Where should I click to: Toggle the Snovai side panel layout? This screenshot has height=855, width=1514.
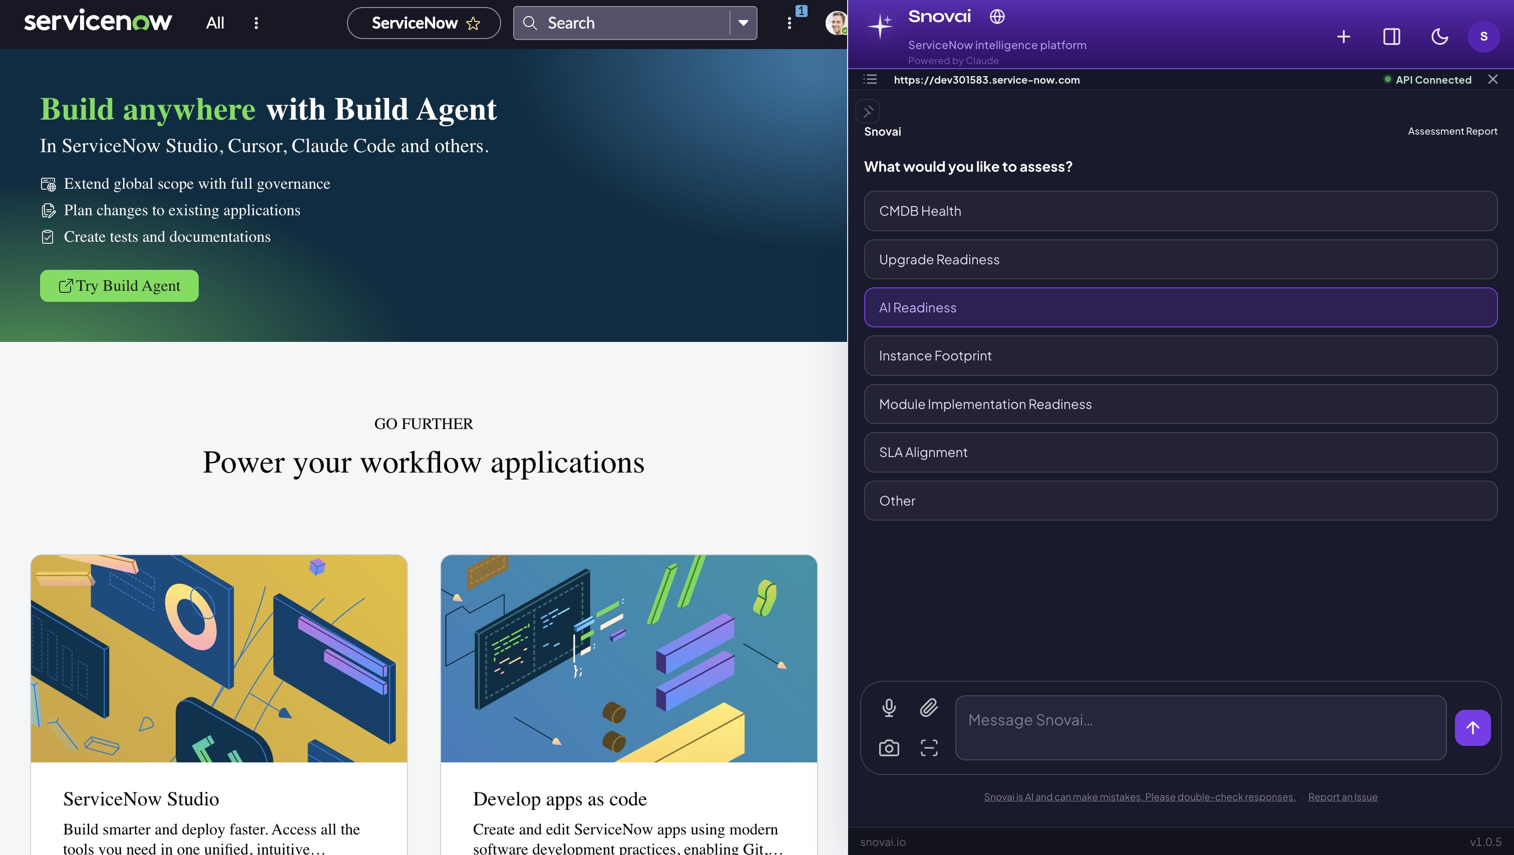click(1392, 37)
